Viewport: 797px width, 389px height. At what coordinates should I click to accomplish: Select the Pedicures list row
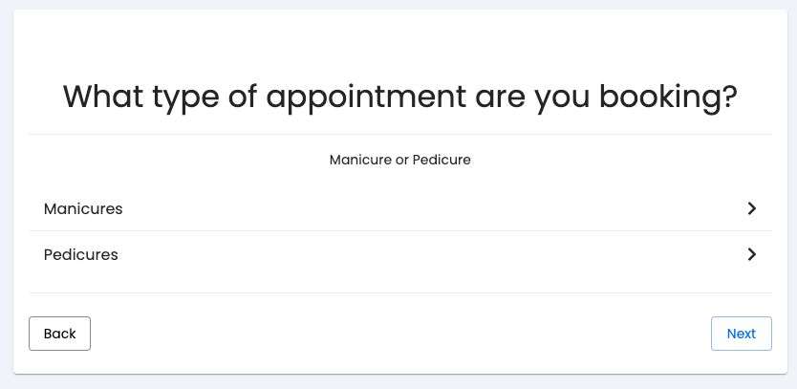[400, 254]
